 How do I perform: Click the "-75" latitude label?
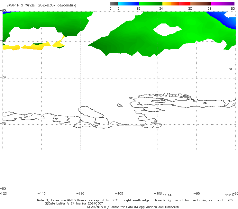pos(3,123)
